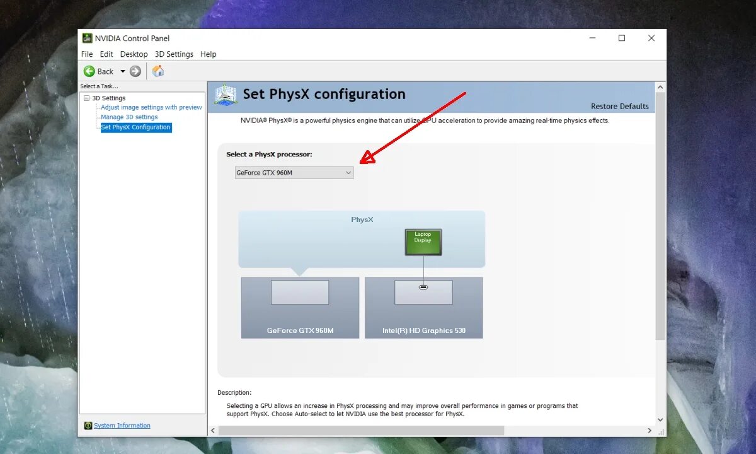Screen dimensions: 756x454
Task: Click the Laptop Display monitor icon
Action: click(423, 242)
